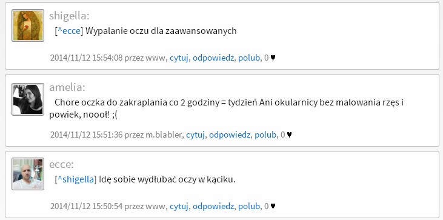This screenshot has height=220, width=443.
Task: Open the ecce username heading
Action: [61, 164]
